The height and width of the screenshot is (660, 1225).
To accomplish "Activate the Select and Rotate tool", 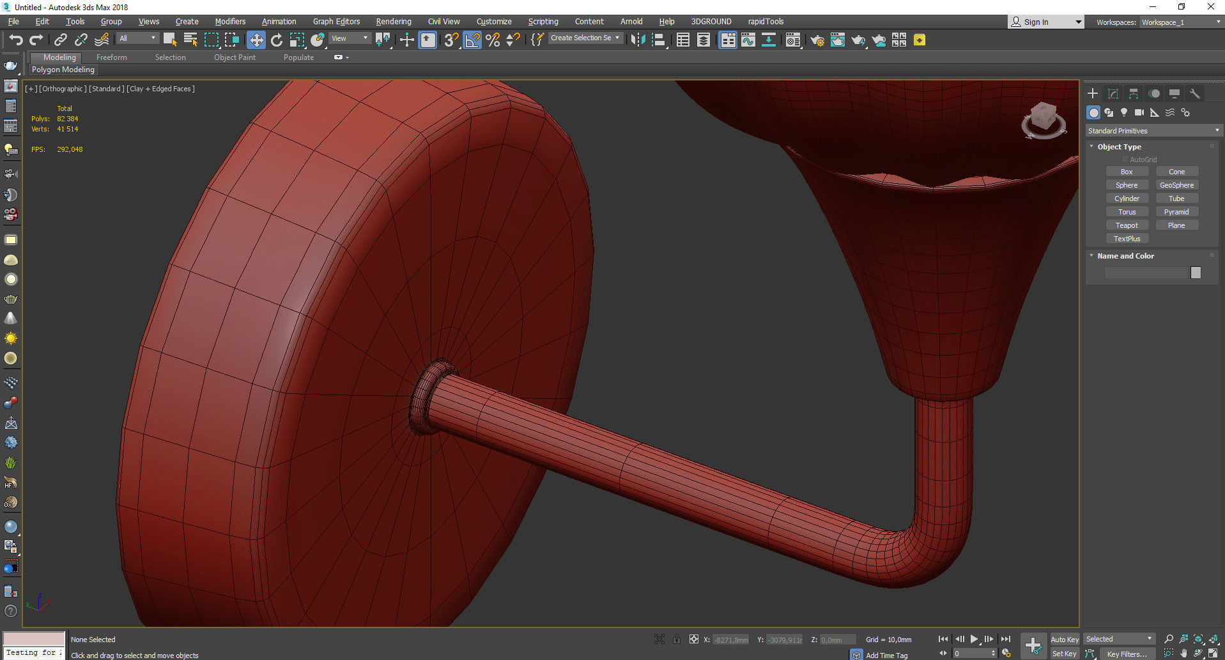I will click(x=277, y=40).
